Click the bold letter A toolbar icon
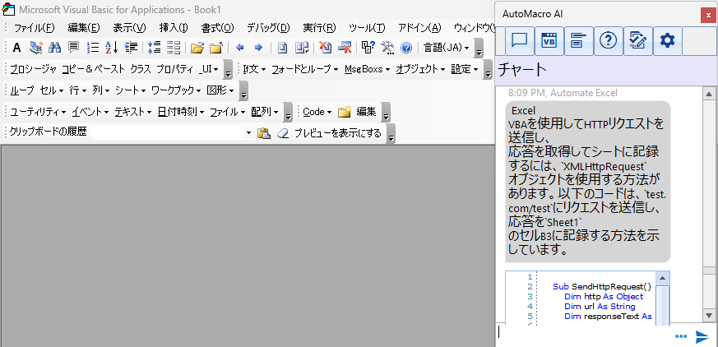The height and width of the screenshot is (347, 718). tap(16, 47)
